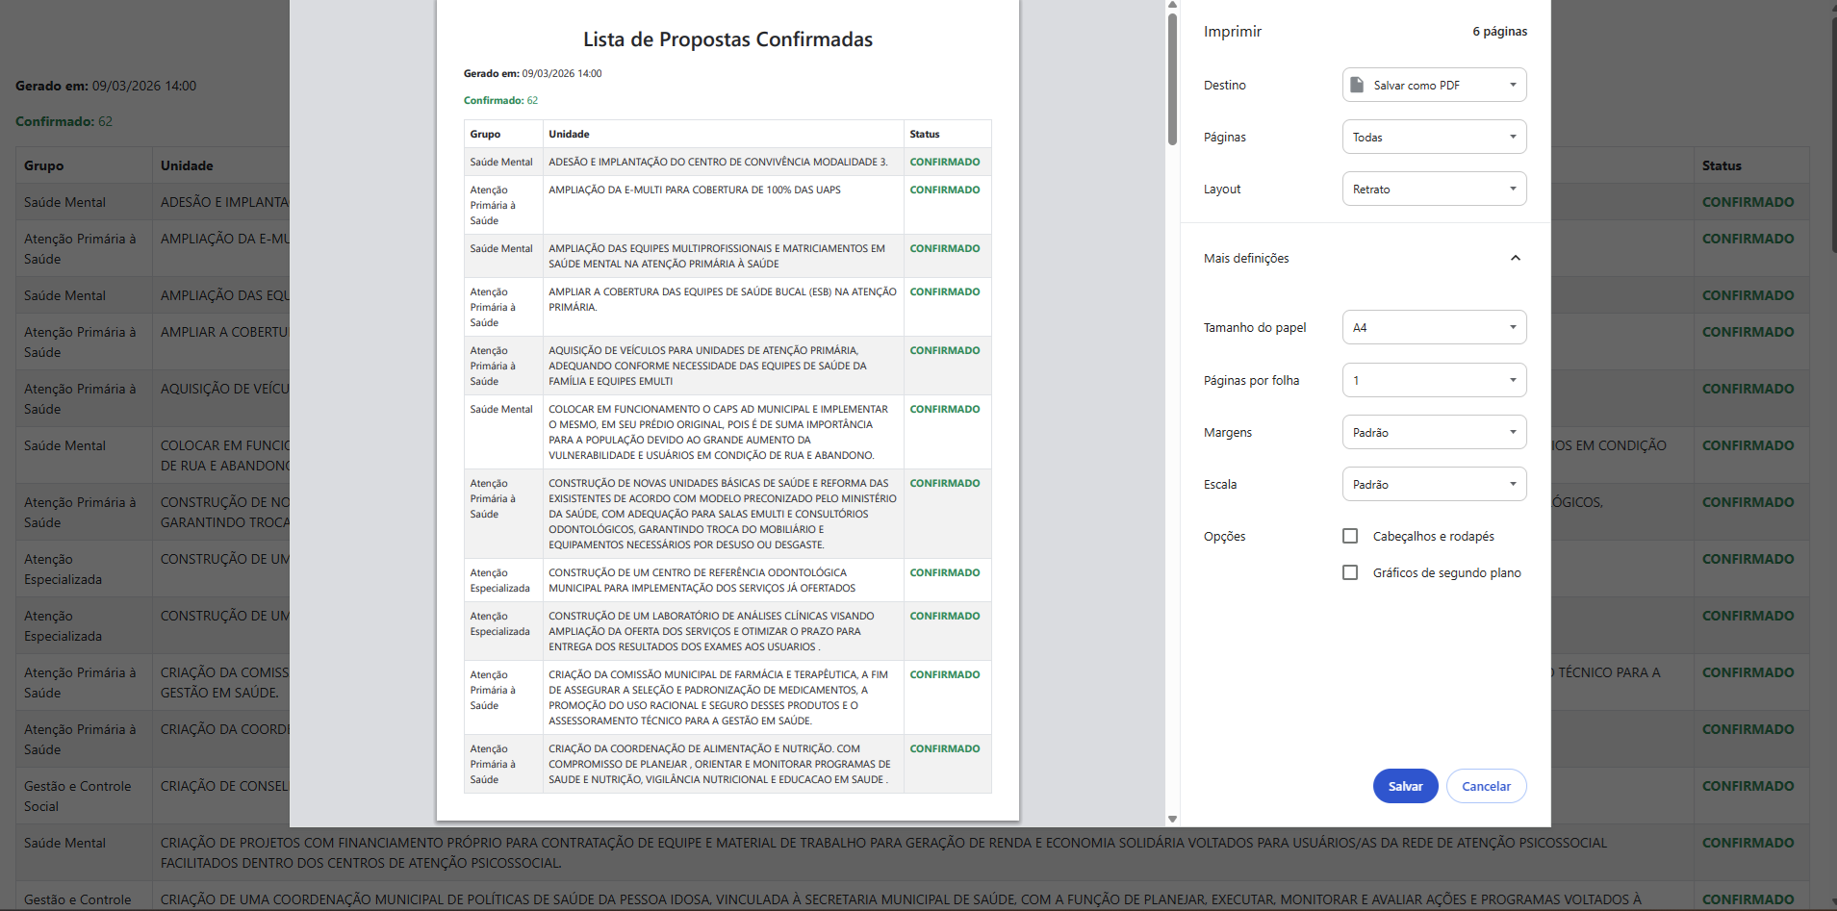Open the Páginas por folha dropdown
The width and height of the screenshot is (1837, 911).
click(x=1433, y=380)
